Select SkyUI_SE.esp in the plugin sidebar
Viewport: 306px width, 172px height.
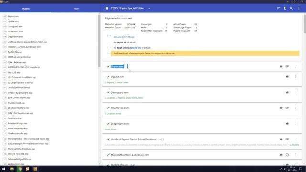(14, 72)
